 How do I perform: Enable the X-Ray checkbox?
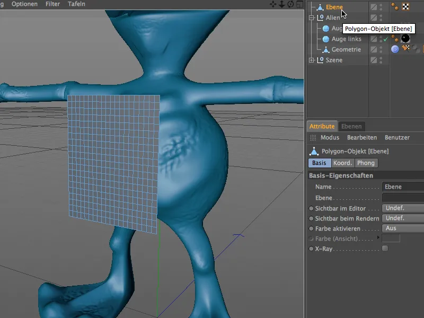(x=385, y=248)
